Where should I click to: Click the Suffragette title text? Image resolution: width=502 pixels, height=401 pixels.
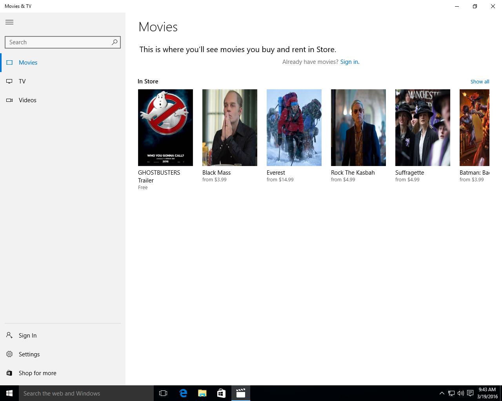pos(409,172)
